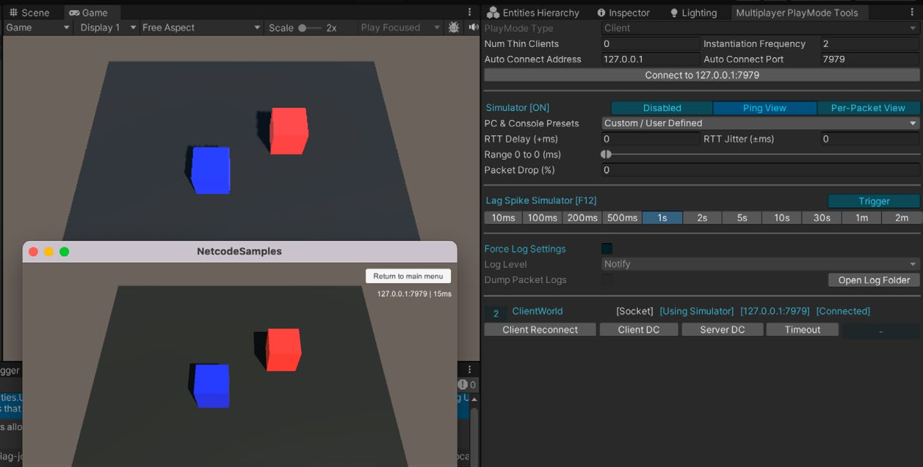Toggle the Dump Packet Logs checkbox
Screen dimensions: 923x467
coord(607,280)
